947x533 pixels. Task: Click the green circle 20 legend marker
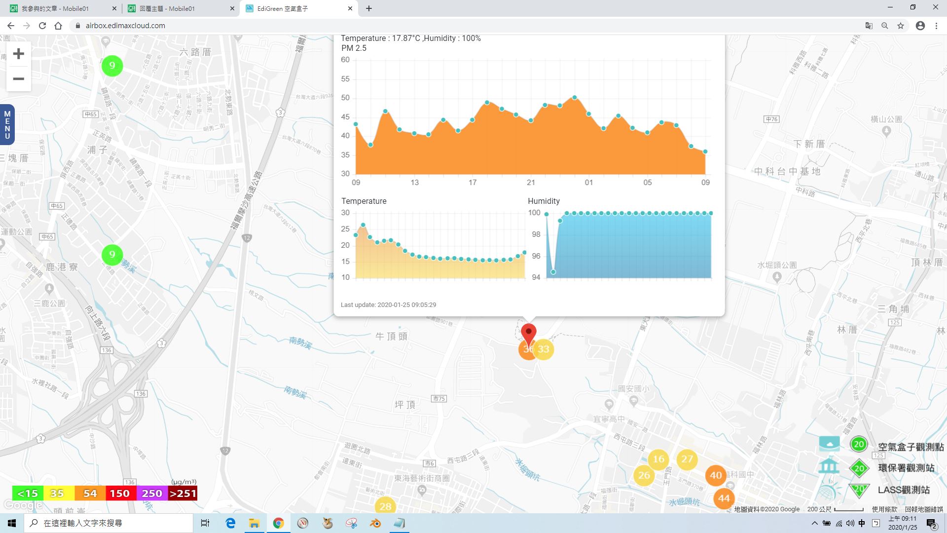[x=859, y=444]
